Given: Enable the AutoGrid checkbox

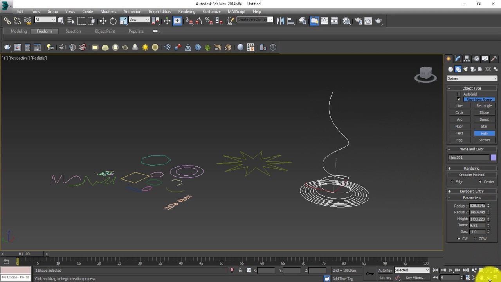Looking at the screenshot, I should click(459, 94).
